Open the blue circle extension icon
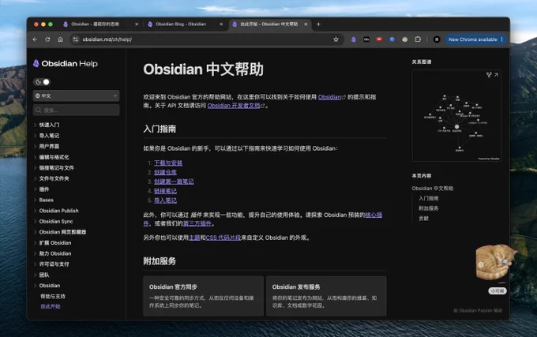This screenshot has height=337, width=537. (392, 39)
